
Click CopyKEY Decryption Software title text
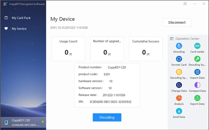point(27,4)
